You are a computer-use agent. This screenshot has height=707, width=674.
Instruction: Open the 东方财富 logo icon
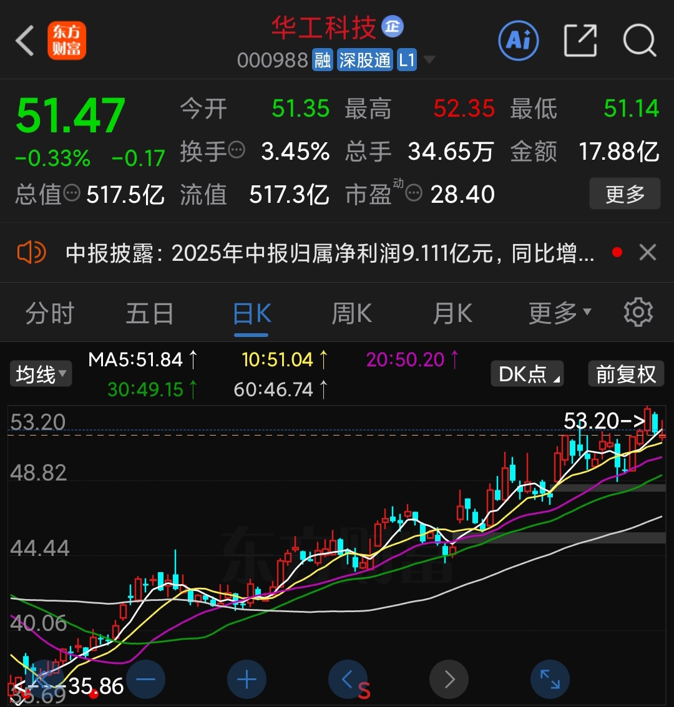[x=67, y=41]
